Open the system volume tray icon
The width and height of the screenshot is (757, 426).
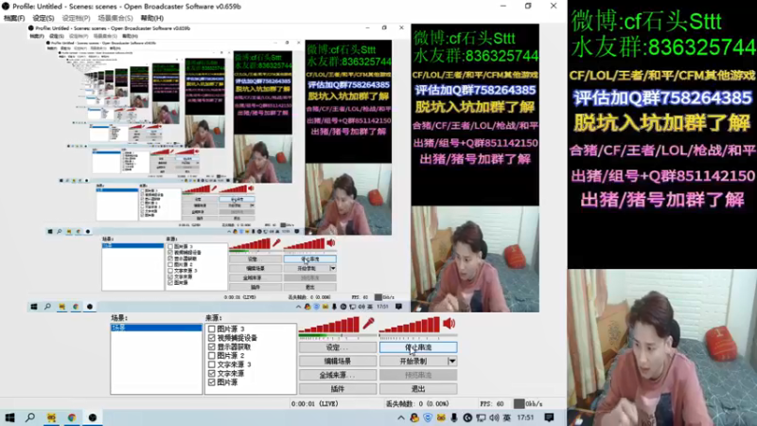point(493,417)
